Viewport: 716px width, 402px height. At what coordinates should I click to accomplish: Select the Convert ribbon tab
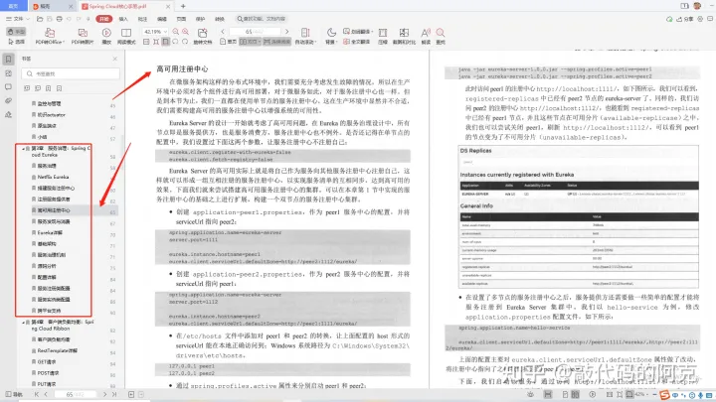tap(220, 19)
